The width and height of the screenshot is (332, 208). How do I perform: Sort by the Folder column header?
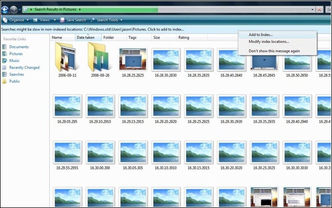(x=114, y=37)
